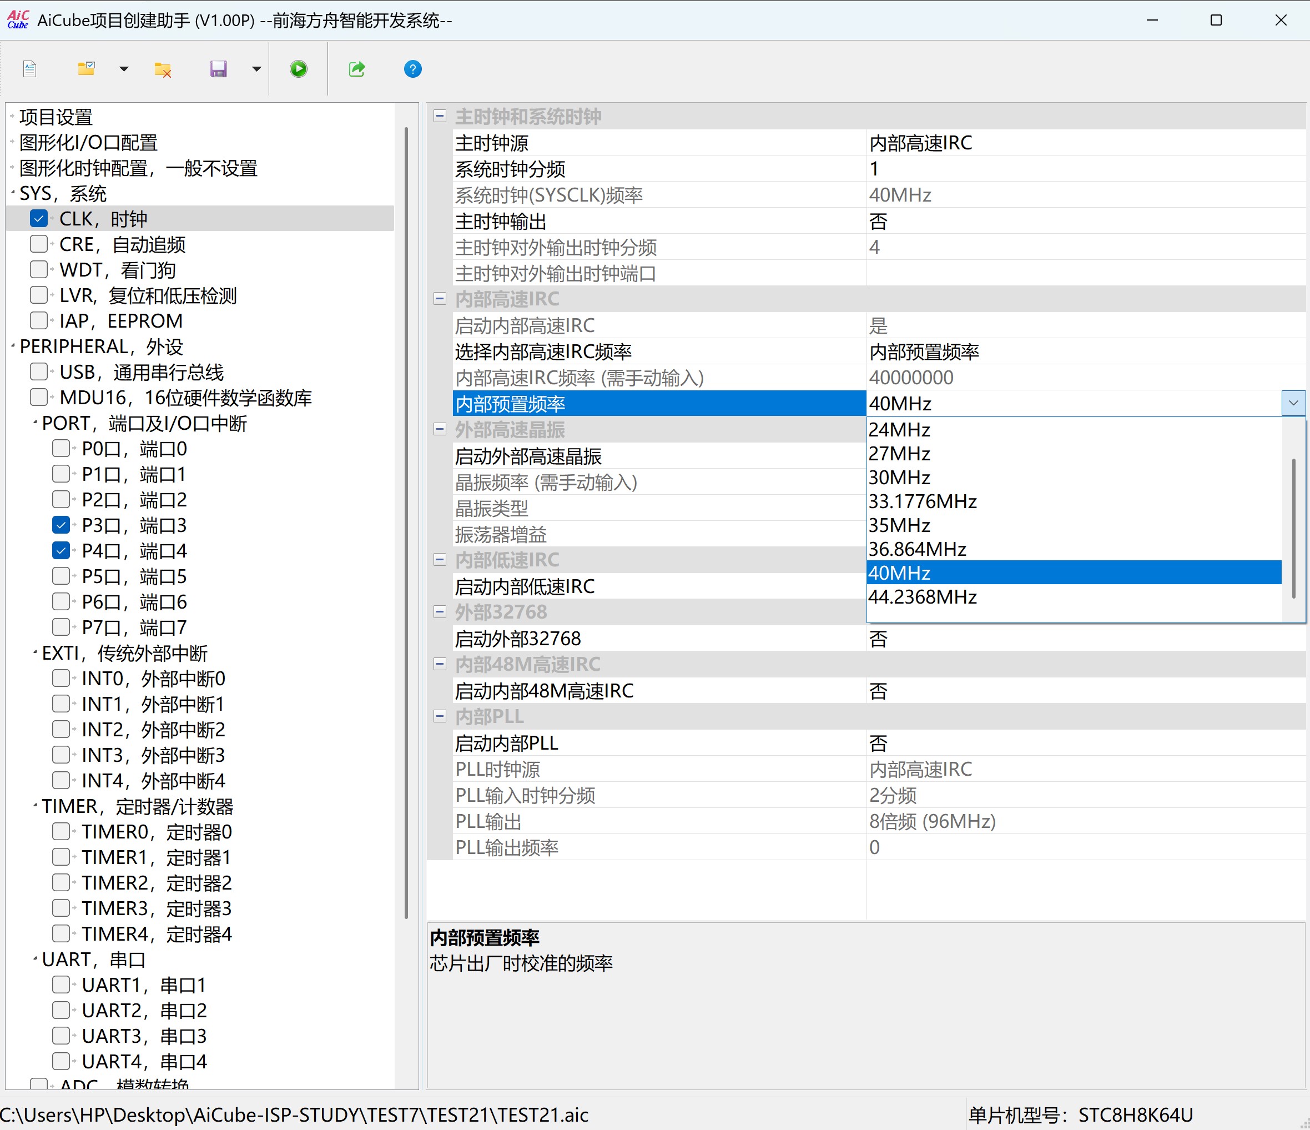Check the INT0, 外部中断0 checkbox

click(61, 679)
